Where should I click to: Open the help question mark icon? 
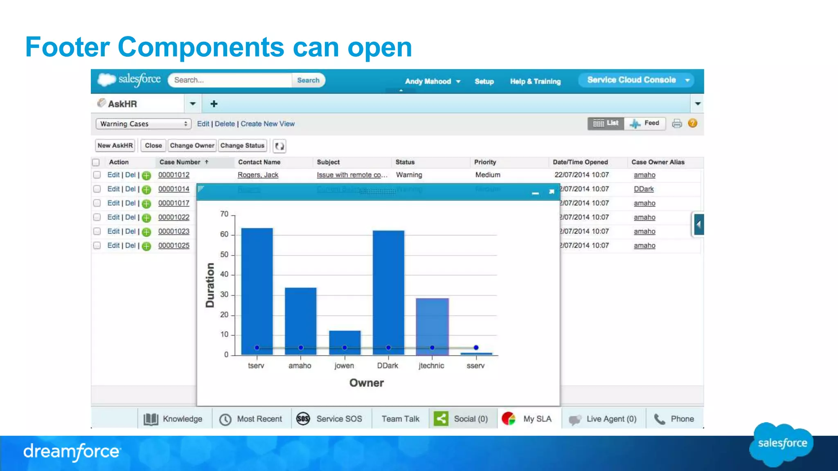click(x=692, y=123)
